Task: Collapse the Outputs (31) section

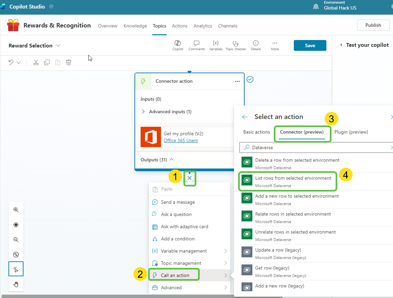Action: click(x=172, y=160)
